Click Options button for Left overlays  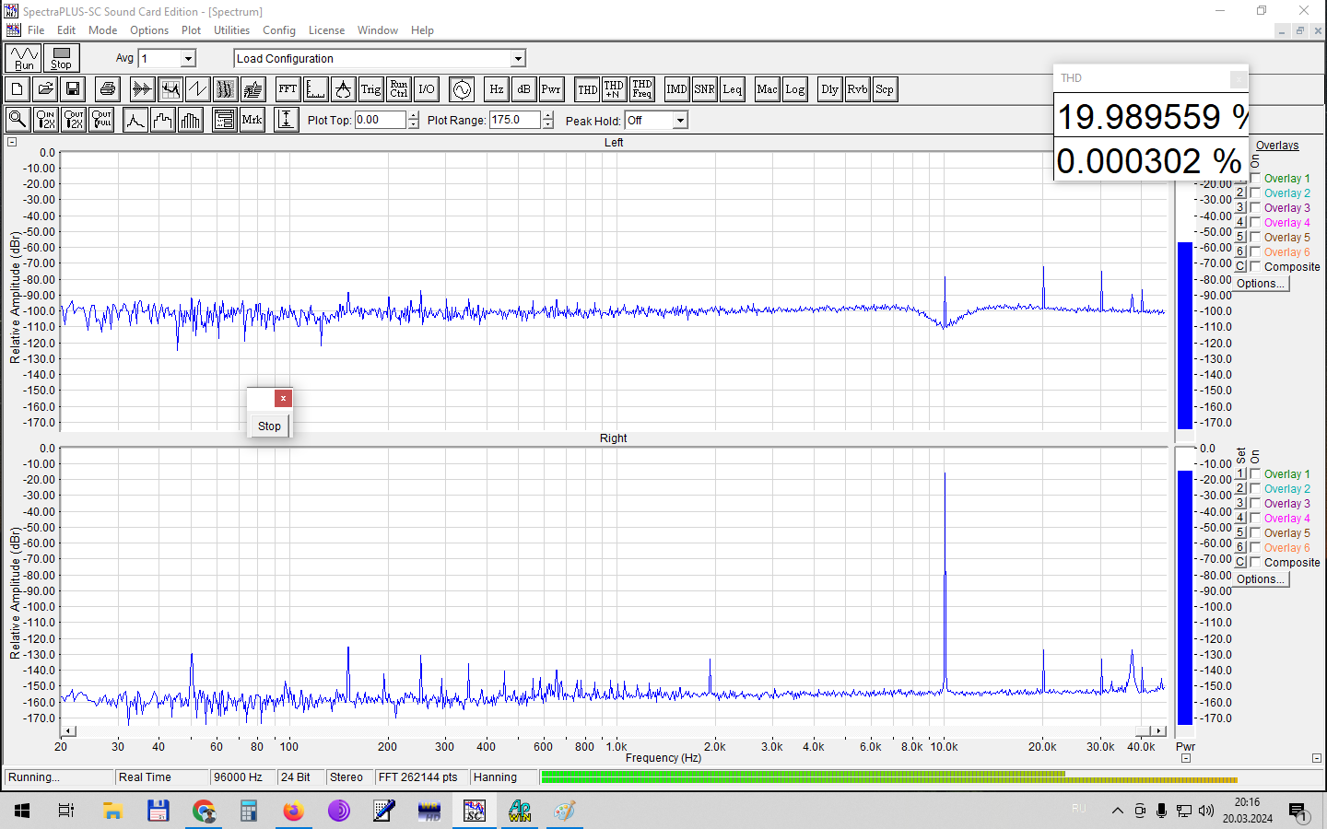click(x=1260, y=284)
